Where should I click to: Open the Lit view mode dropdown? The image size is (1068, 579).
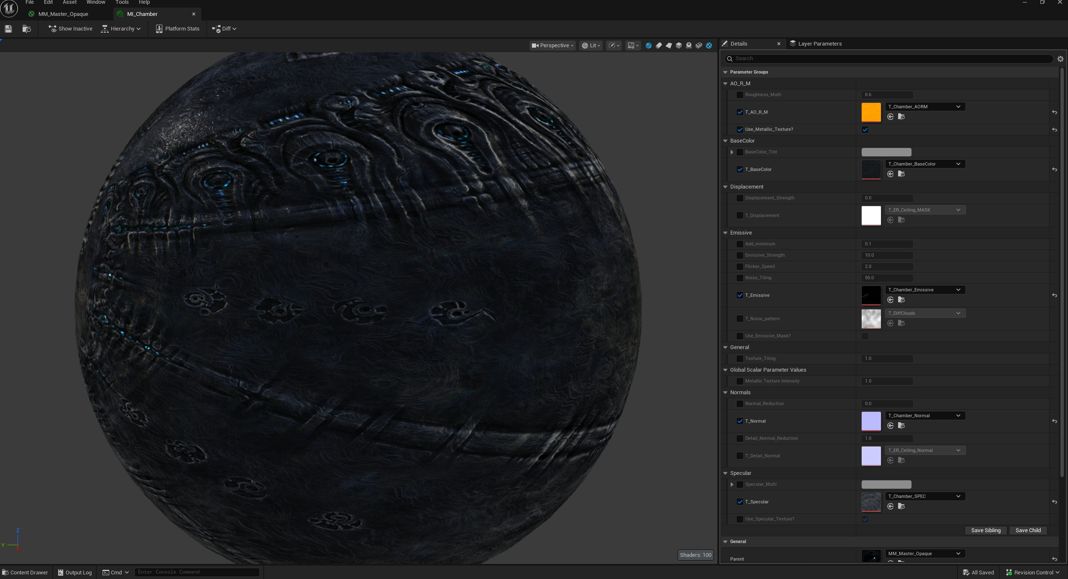click(591, 46)
